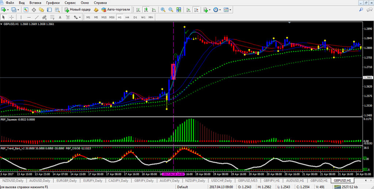Open the Справка menu
Image resolution: width=374 pixels, height=189 pixels.
[100, 3]
